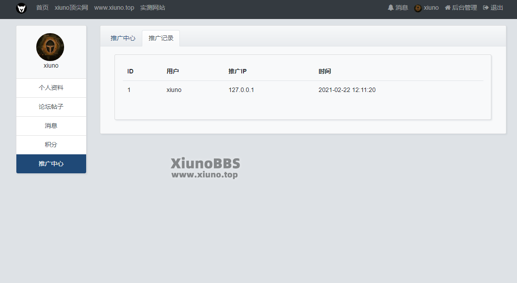Visit the www.xiuno.top navbar link
Screen dimensions: 517x283
point(114,8)
